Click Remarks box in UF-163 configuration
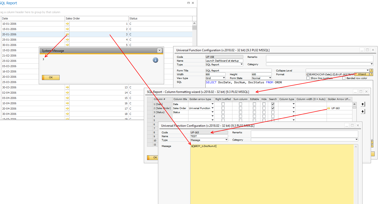 304,134
